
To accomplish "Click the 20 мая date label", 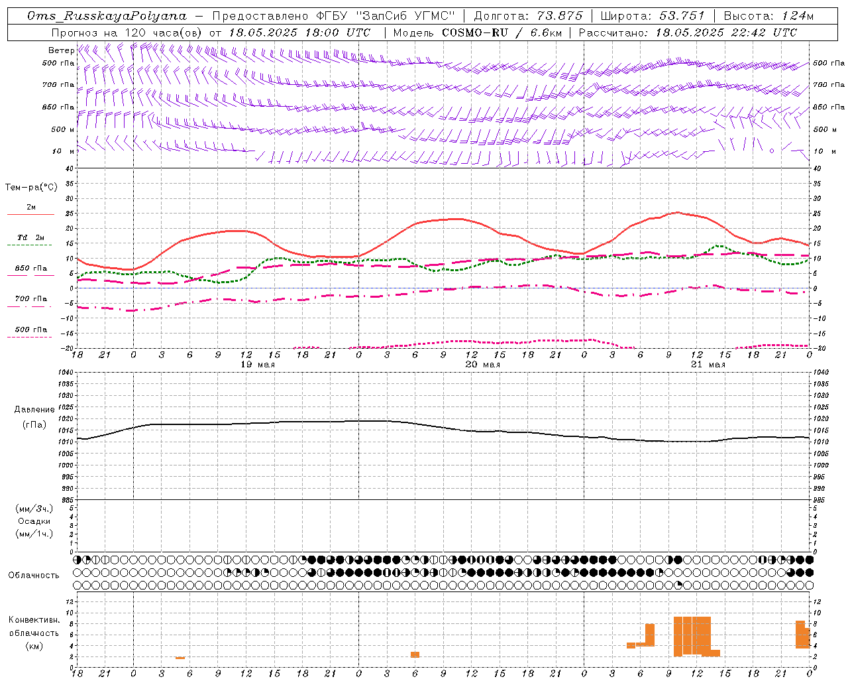I will 483,365.
